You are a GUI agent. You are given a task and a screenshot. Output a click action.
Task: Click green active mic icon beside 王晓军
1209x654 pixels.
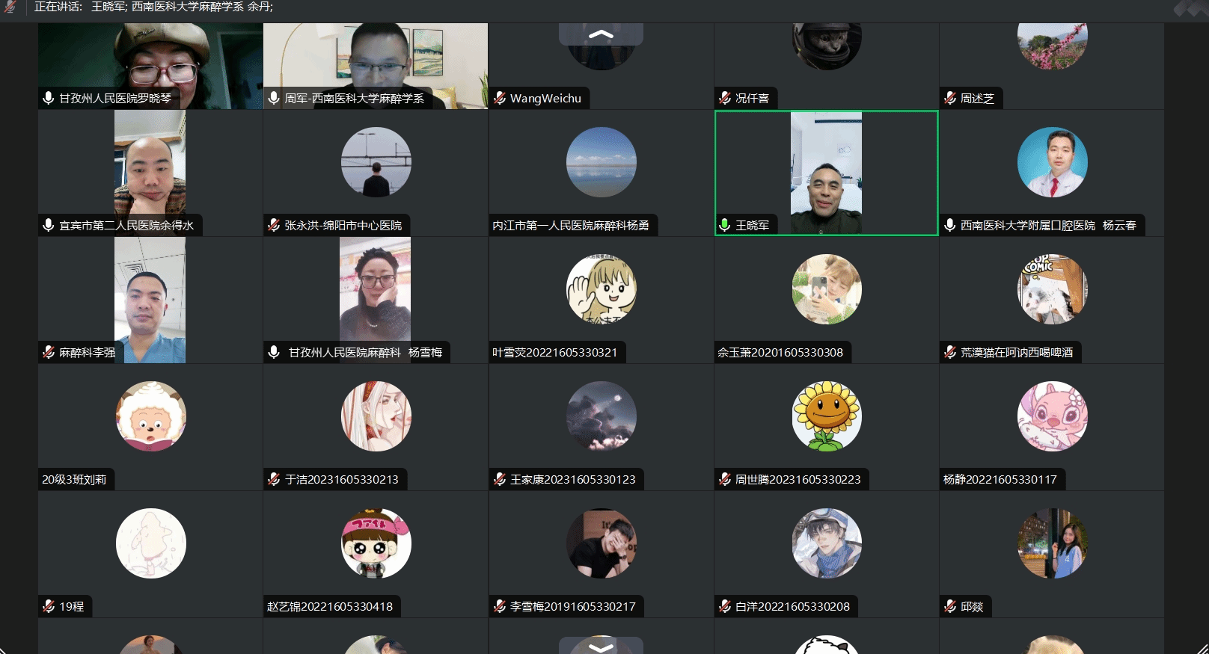(x=724, y=225)
